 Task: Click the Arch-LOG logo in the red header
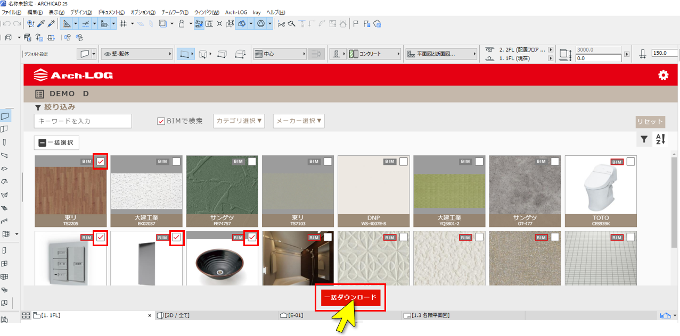pyautogui.click(x=73, y=75)
